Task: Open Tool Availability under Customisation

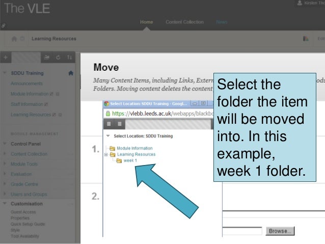Action: tap(24, 236)
